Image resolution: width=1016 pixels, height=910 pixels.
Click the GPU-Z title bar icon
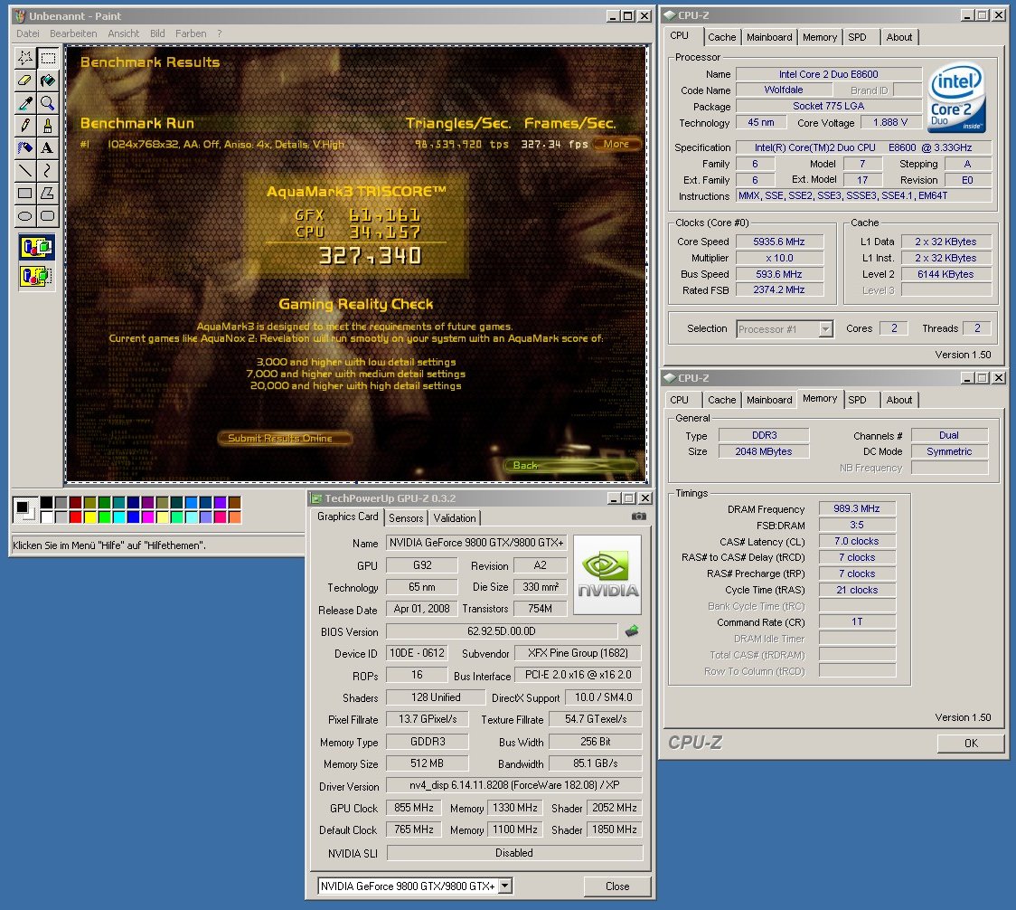(316, 498)
